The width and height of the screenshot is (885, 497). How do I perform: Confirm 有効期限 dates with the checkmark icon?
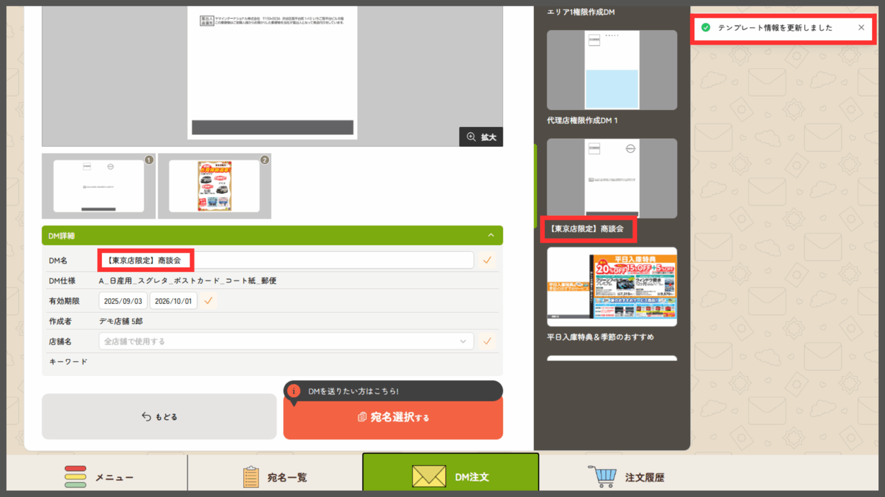pyautogui.click(x=209, y=301)
